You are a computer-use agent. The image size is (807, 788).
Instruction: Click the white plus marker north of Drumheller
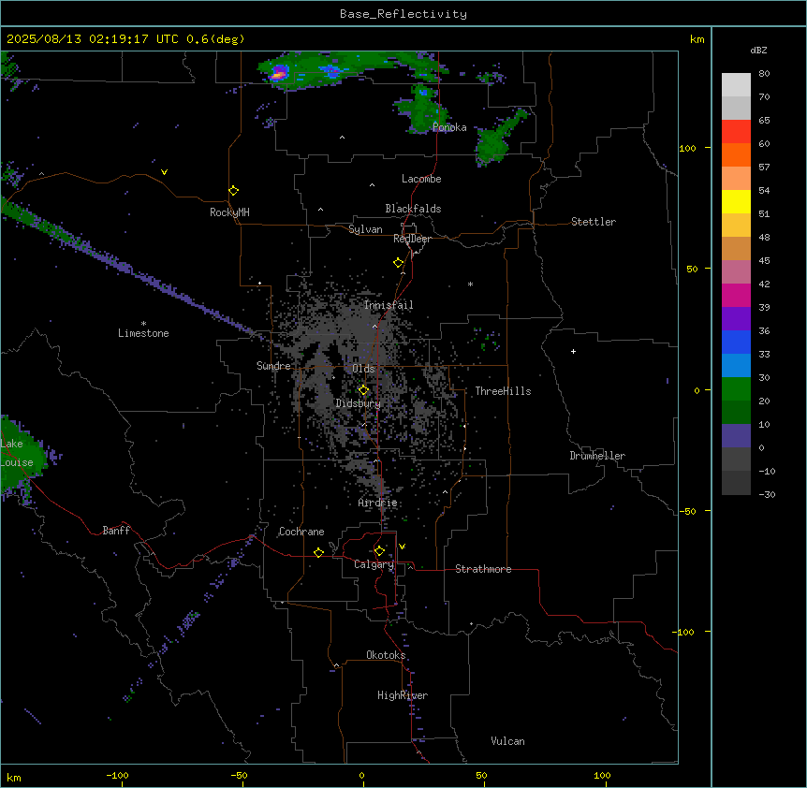tap(573, 351)
